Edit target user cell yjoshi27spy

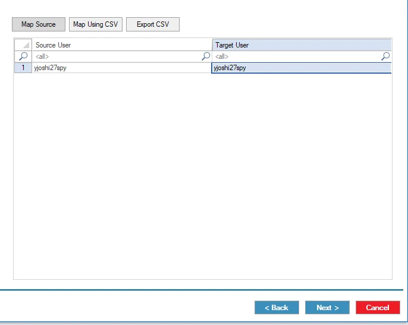pos(302,68)
